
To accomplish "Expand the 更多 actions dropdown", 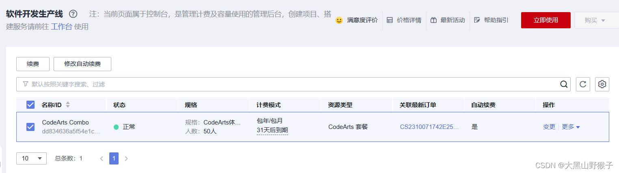I will pos(571,127).
